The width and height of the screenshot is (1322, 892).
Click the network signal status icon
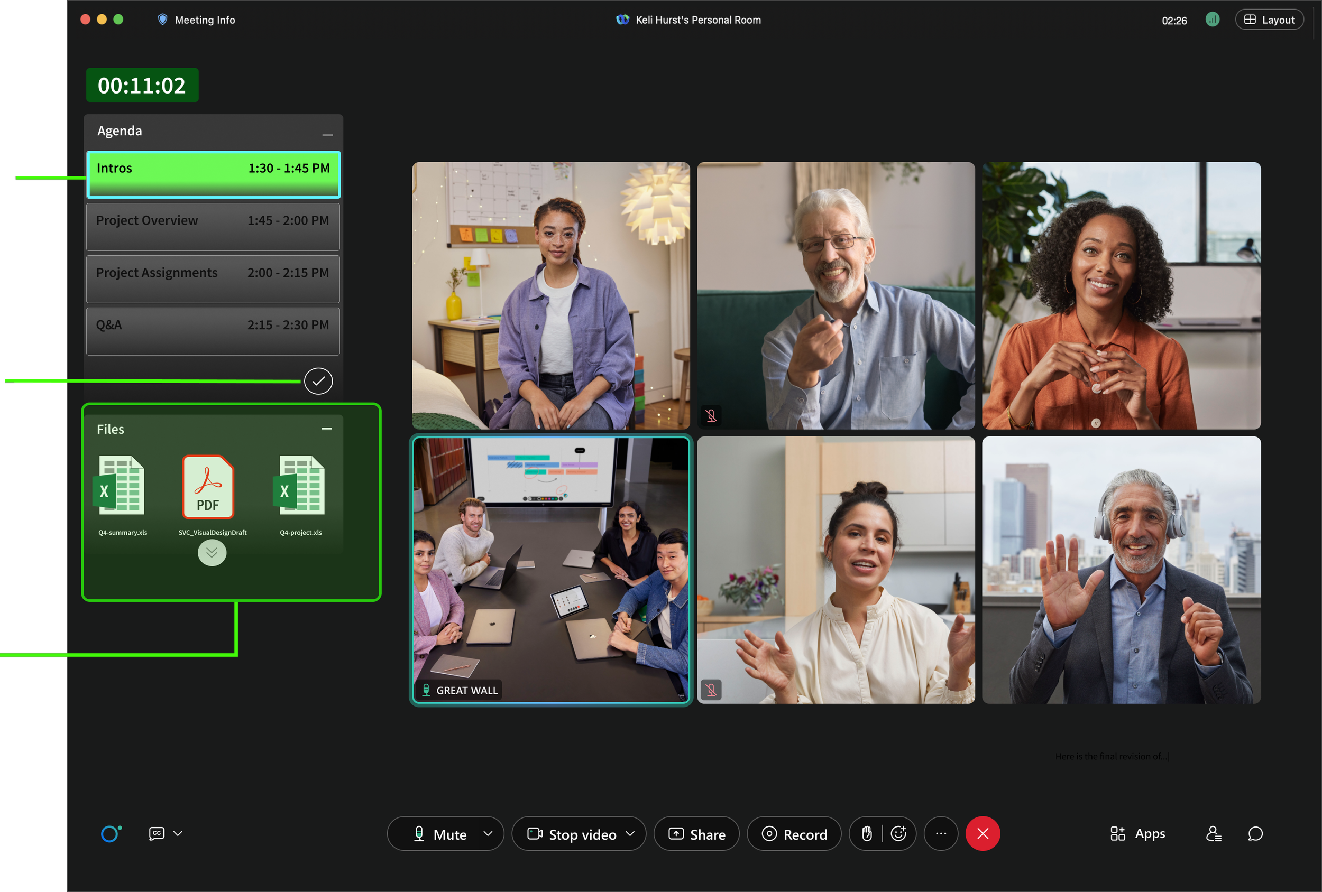click(x=1212, y=20)
